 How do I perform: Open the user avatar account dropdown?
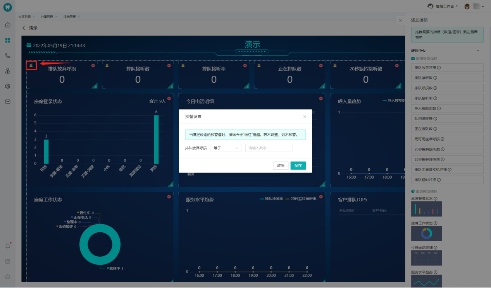tap(474, 6)
